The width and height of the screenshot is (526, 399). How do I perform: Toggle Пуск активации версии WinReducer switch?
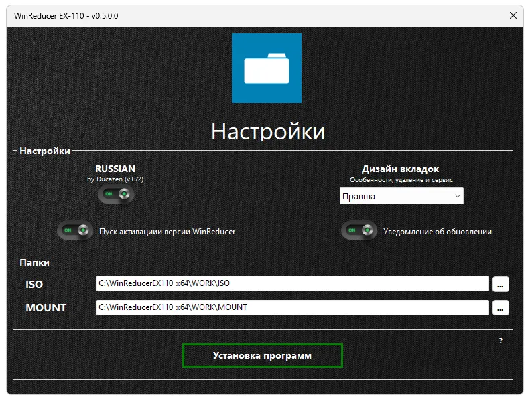75,230
